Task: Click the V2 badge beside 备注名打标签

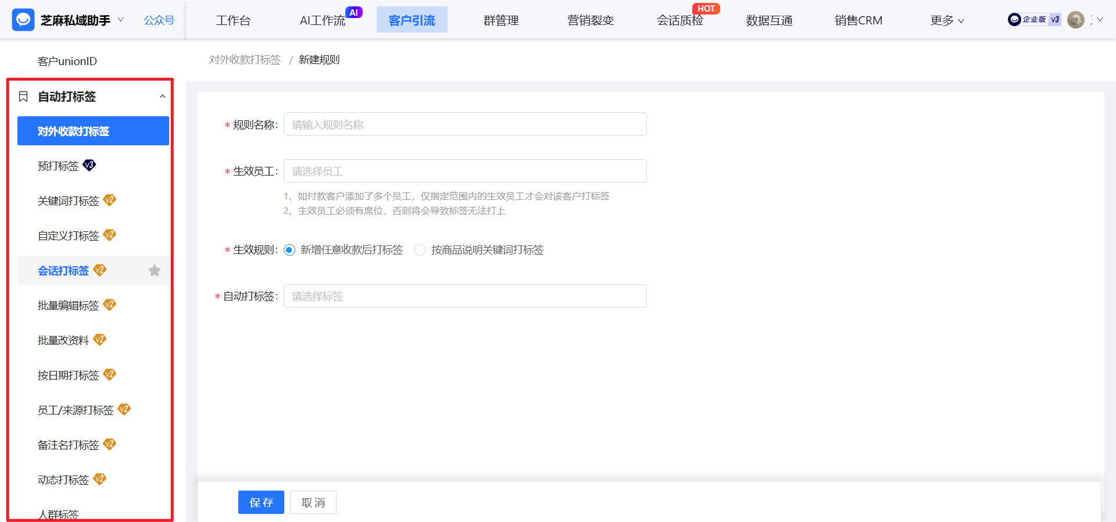Action: tap(110, 444)
